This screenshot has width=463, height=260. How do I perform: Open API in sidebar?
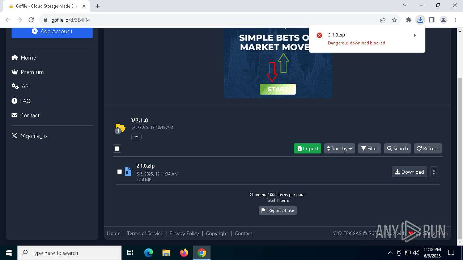(x=21, y=87)
